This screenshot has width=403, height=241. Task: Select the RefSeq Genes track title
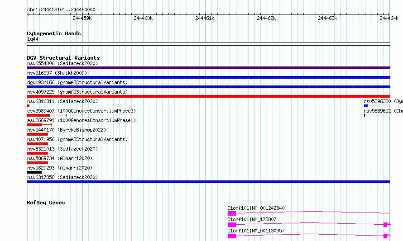(x=46, y=203)
